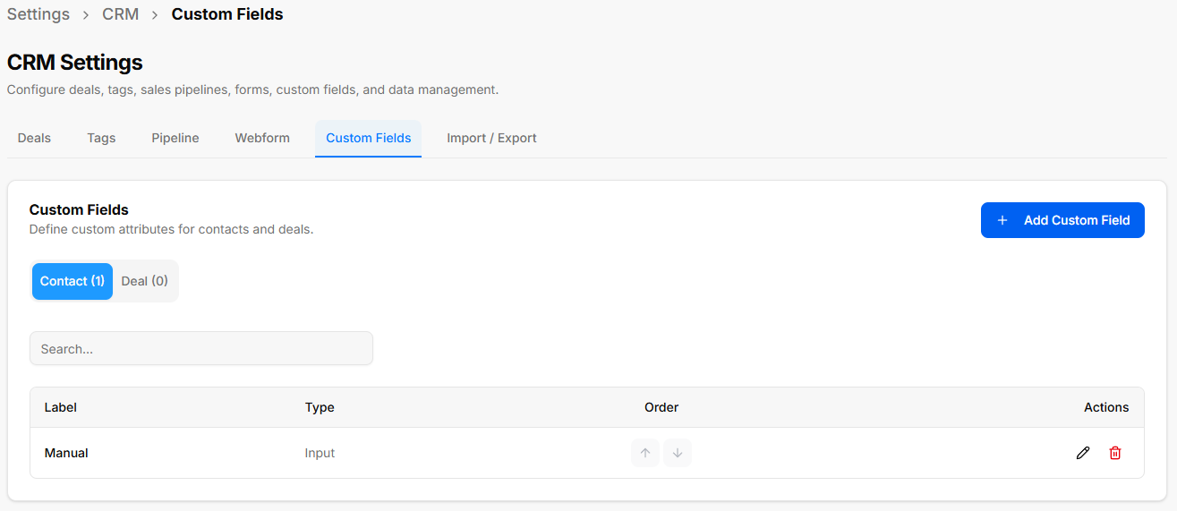Click the Order column header
The image size is (1177, 511).
coord(661,407)
